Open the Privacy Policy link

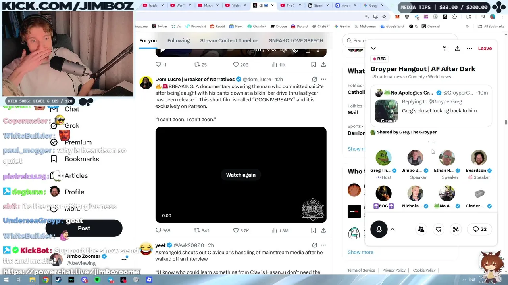(394, 270)
